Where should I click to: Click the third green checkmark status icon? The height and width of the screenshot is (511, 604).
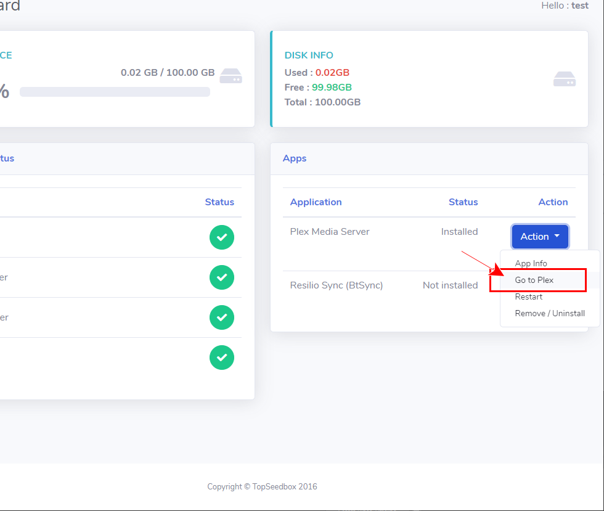(222, 317)
